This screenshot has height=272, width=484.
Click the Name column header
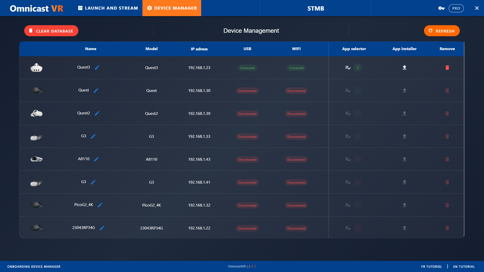tap(91, 49)
